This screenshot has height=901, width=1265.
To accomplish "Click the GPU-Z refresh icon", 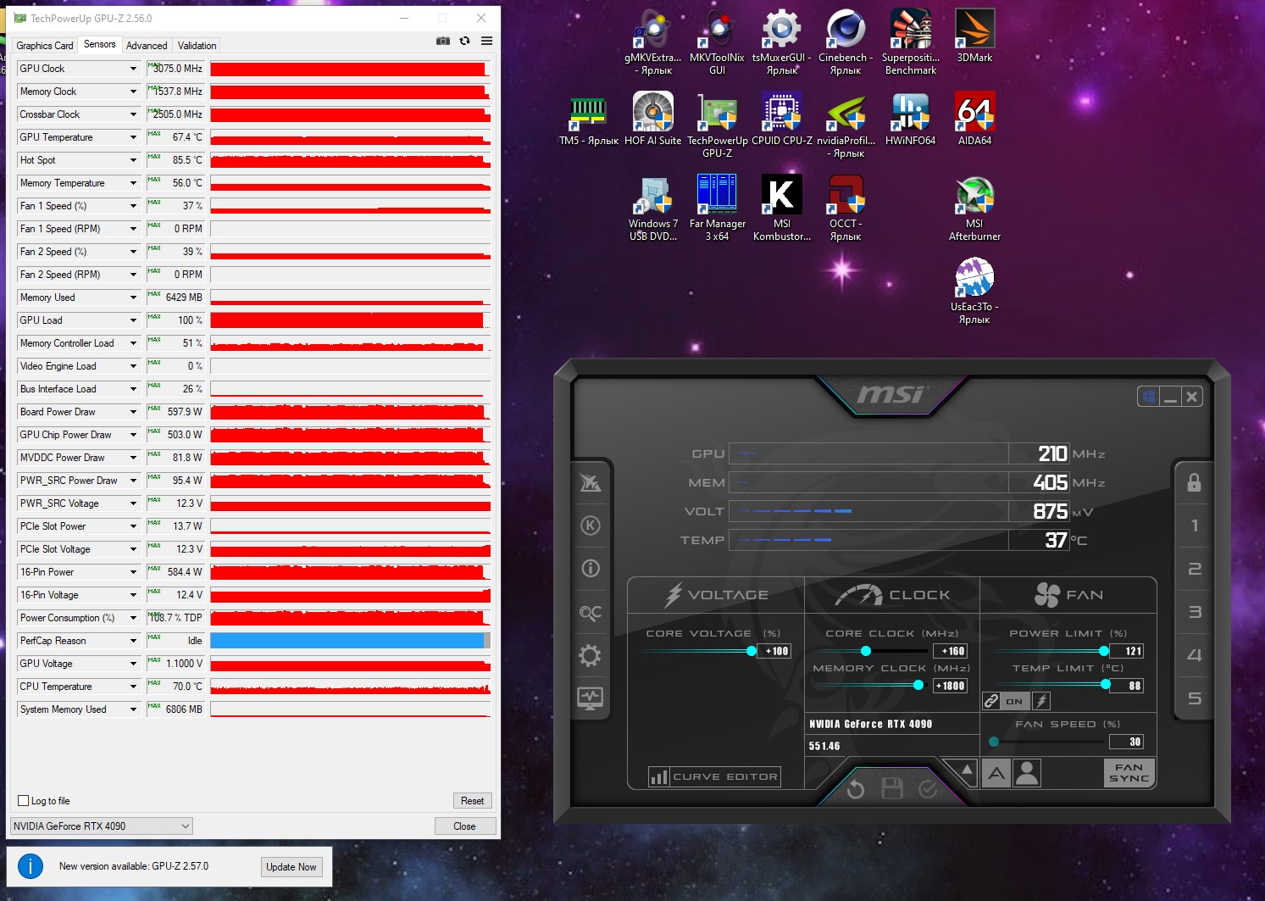I will tap(464, 41).
